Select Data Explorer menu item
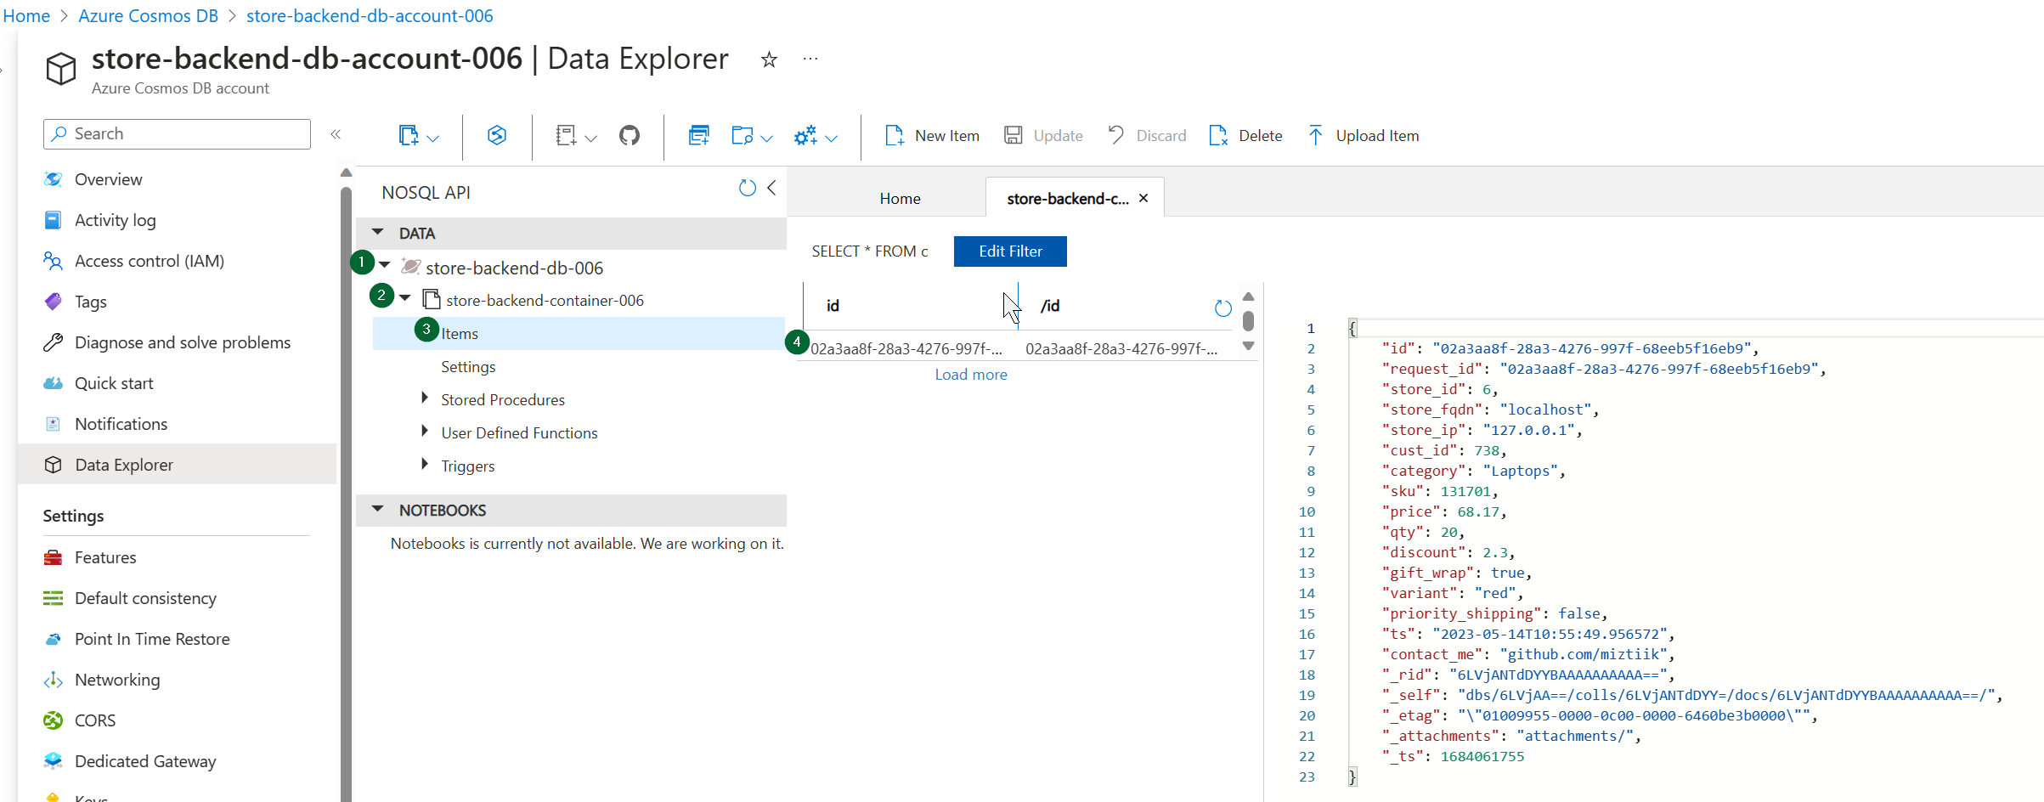Screen dimensions: 2044x802 (x=177, y=464)
